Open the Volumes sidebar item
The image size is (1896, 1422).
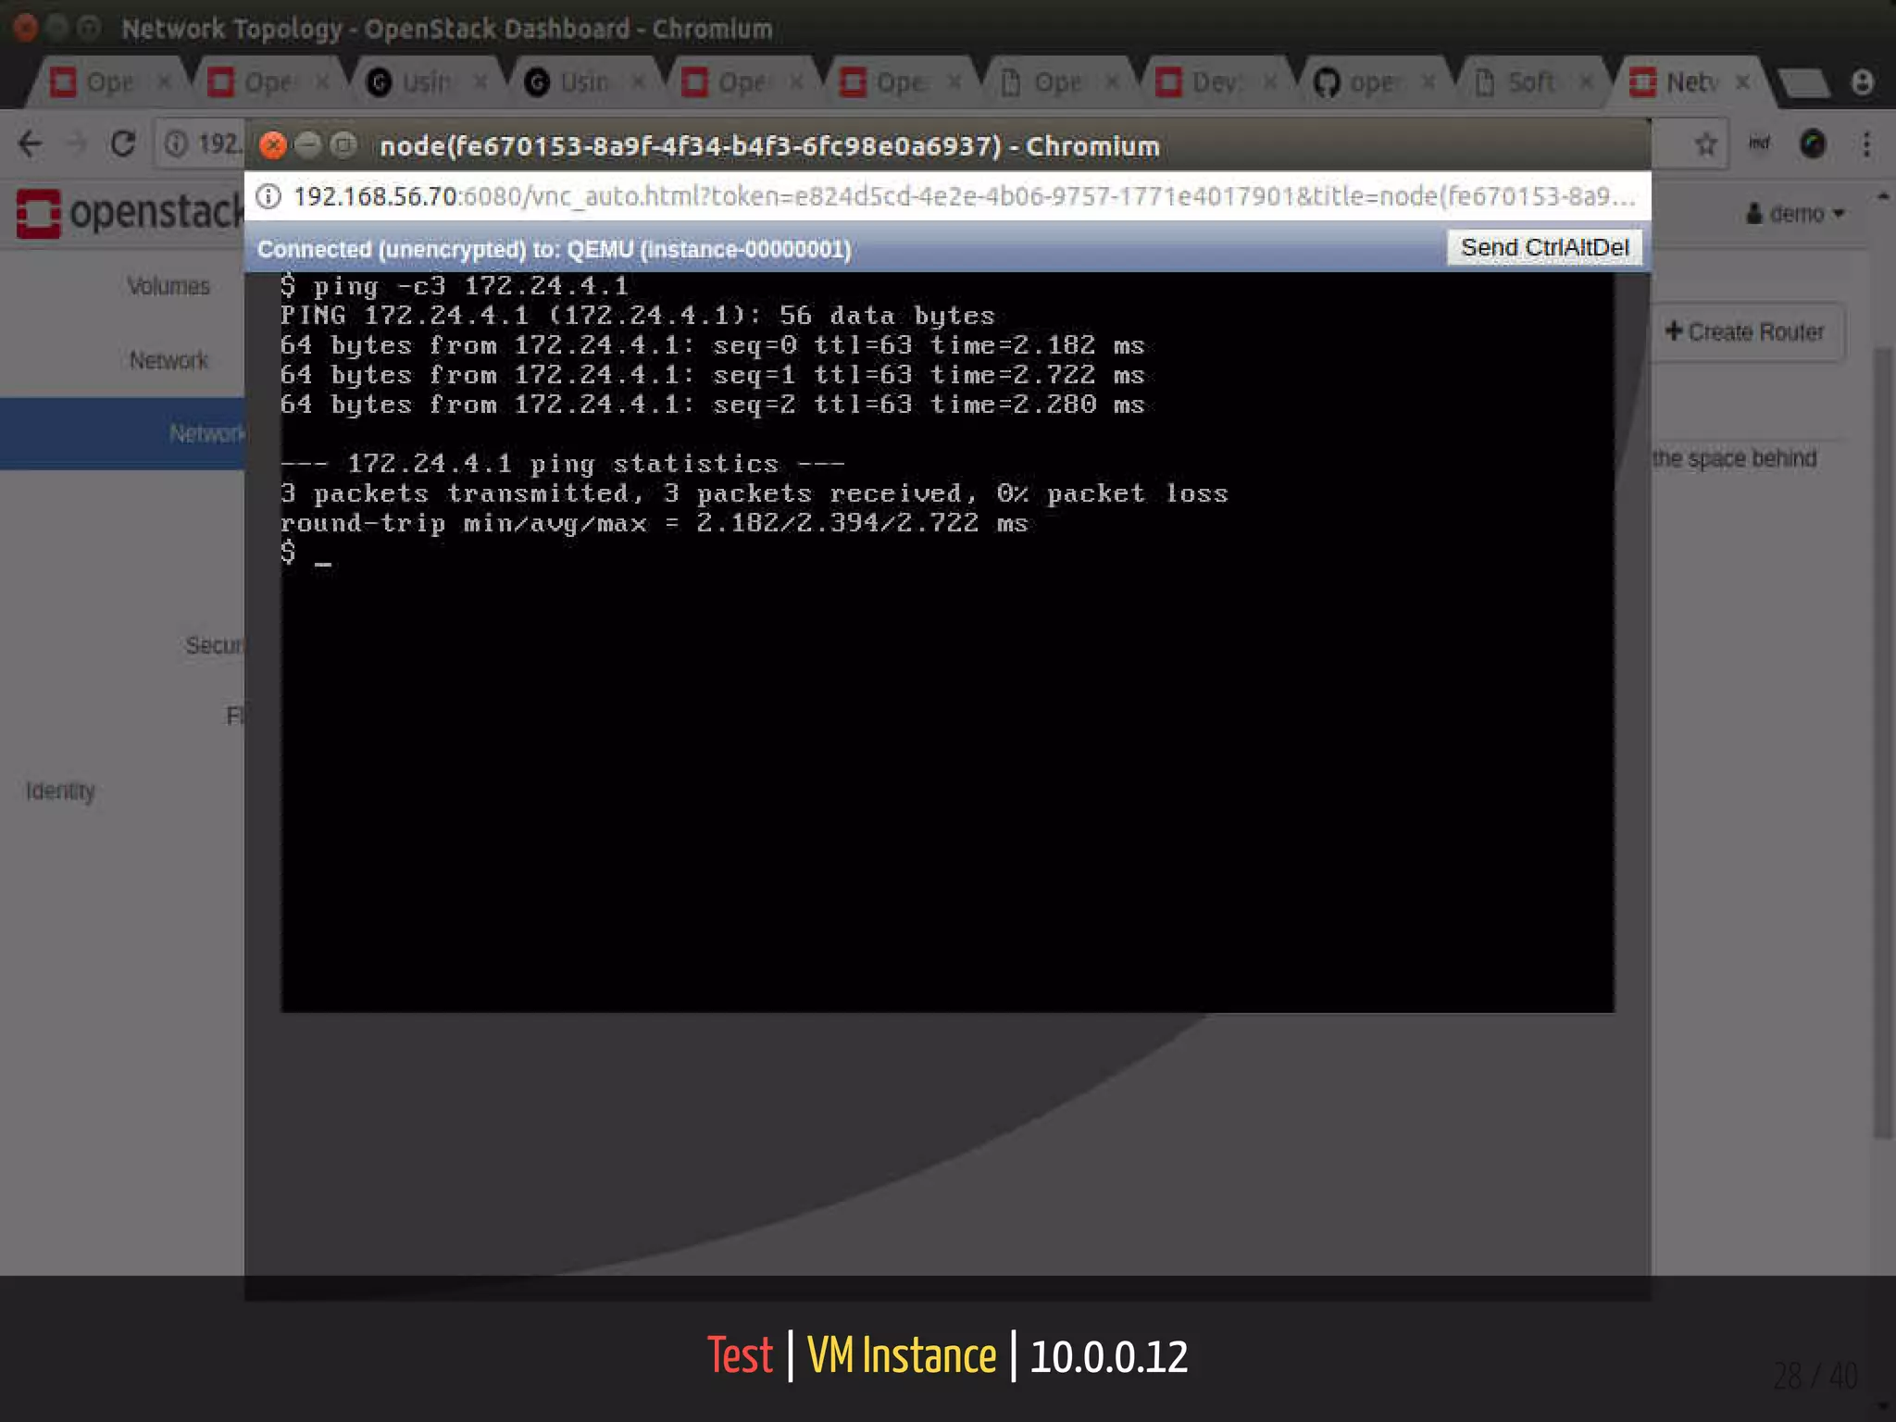coord(168,286)
